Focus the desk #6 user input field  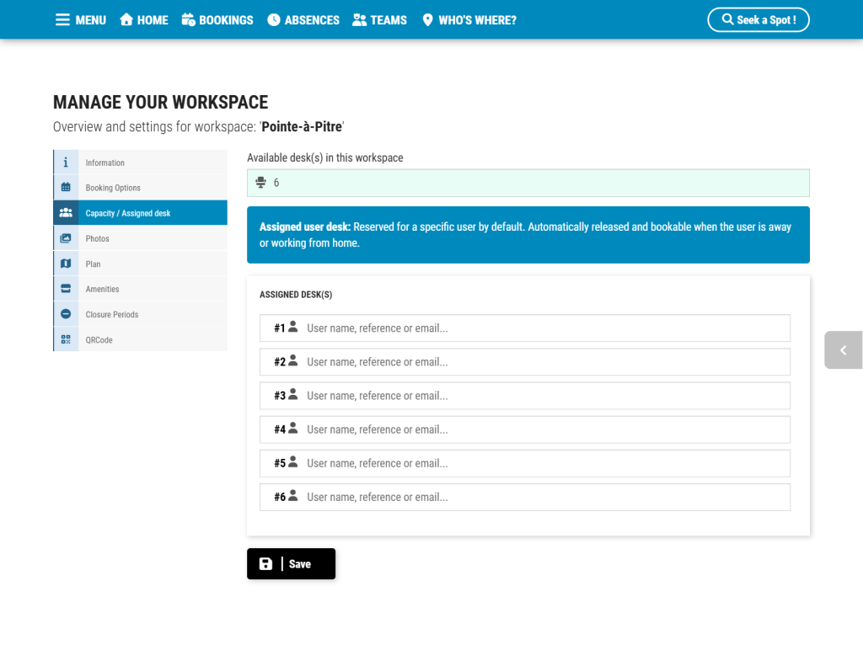[x=525, y=497]
